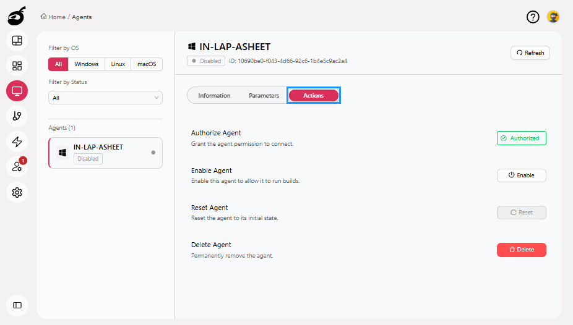Click the Reset agent button
Image resolution: width=573 pixels, height=325 pixels.
coord(522,213)
